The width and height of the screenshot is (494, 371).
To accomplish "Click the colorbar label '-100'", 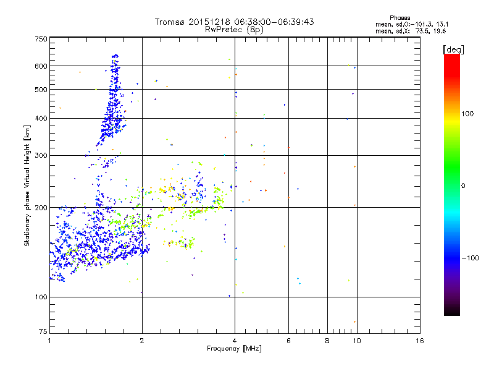I will point(470,258).
